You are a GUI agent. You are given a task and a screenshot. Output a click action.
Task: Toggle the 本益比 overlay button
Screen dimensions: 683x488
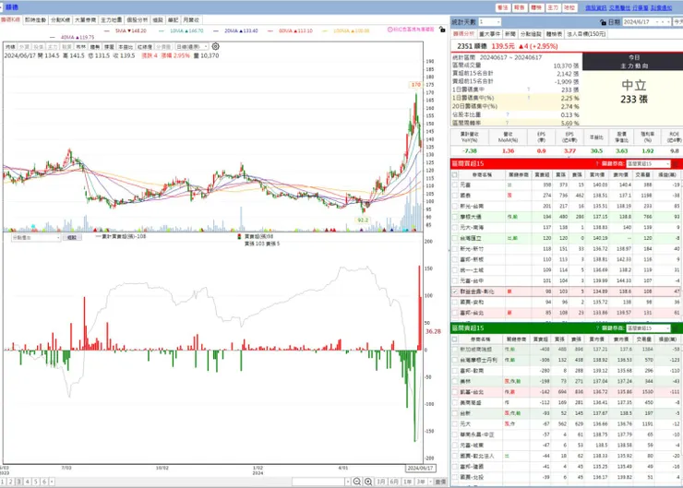coord(126,46)
